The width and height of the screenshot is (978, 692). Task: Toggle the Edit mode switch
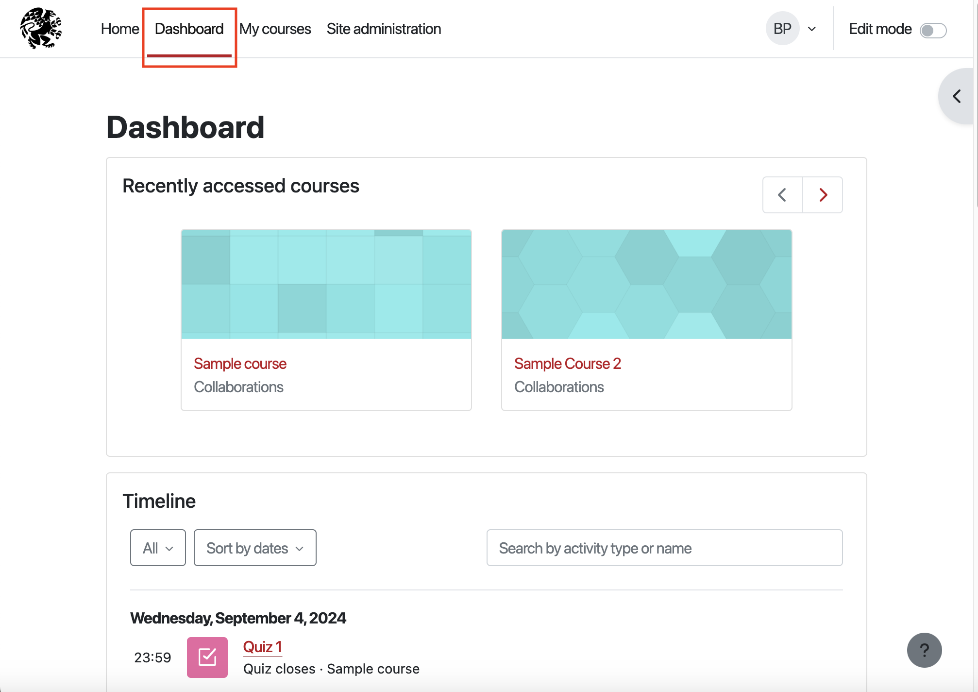933,30
